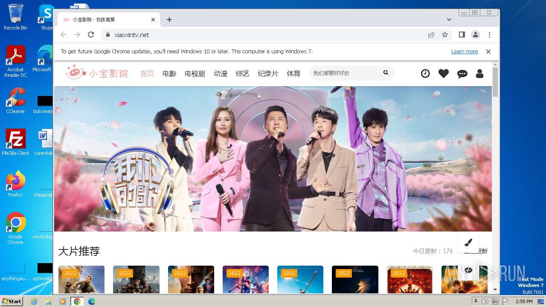The image size is (546, 307).
Task: Click the Chrome address bar URL
Action: (x=132, y=35)
